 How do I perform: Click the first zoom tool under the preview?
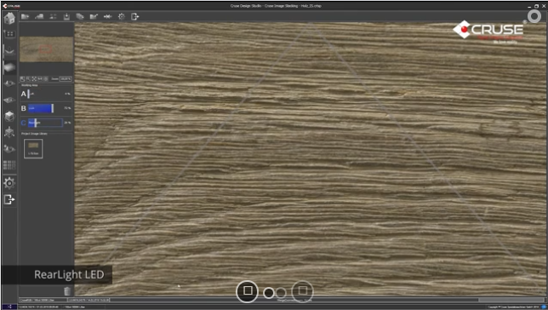(22, 79)
